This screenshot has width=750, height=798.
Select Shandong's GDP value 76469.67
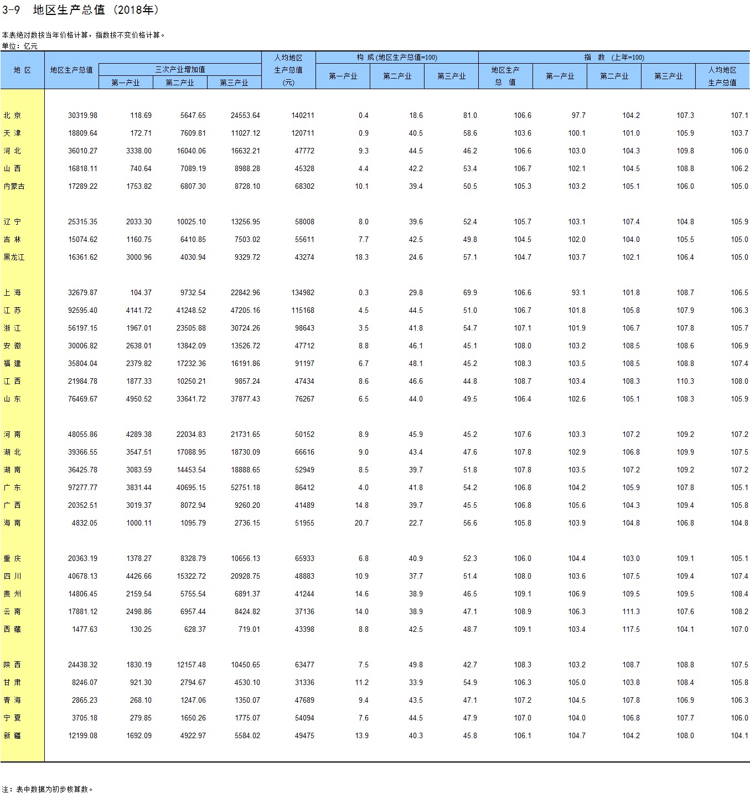82,399
